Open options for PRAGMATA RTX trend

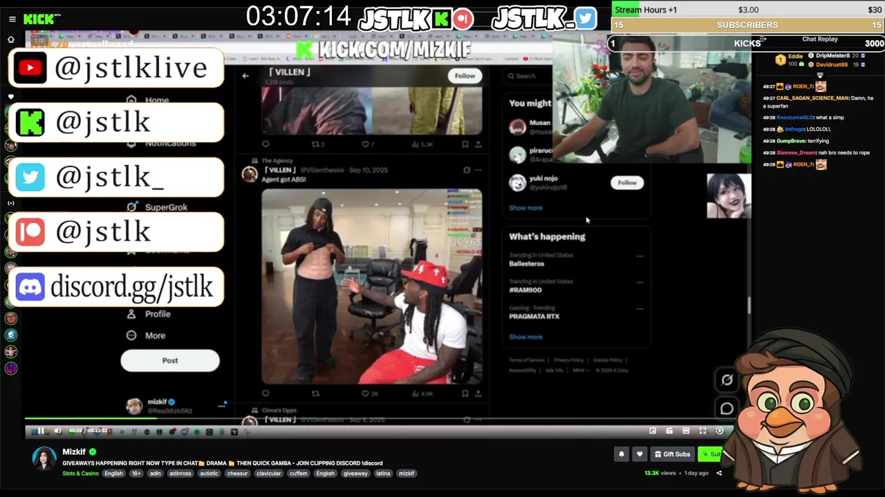(640, 309)
